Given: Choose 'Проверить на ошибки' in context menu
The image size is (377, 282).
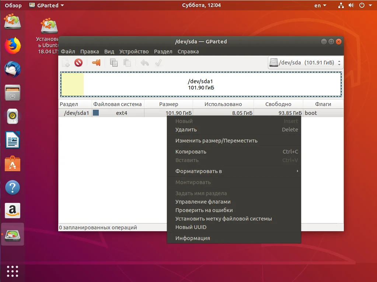Looking at the screenshot, I should pos(204,210).
